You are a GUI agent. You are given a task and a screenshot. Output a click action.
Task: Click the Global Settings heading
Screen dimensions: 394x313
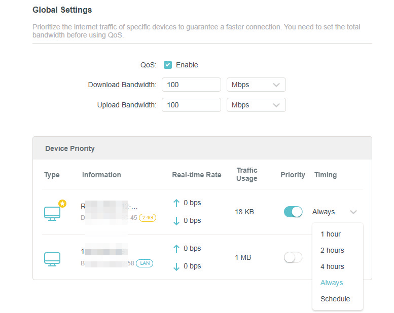pos(62,10)
